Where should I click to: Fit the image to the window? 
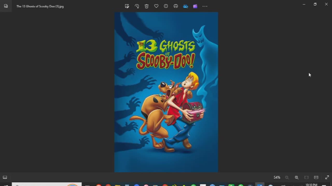coord(306,177)
